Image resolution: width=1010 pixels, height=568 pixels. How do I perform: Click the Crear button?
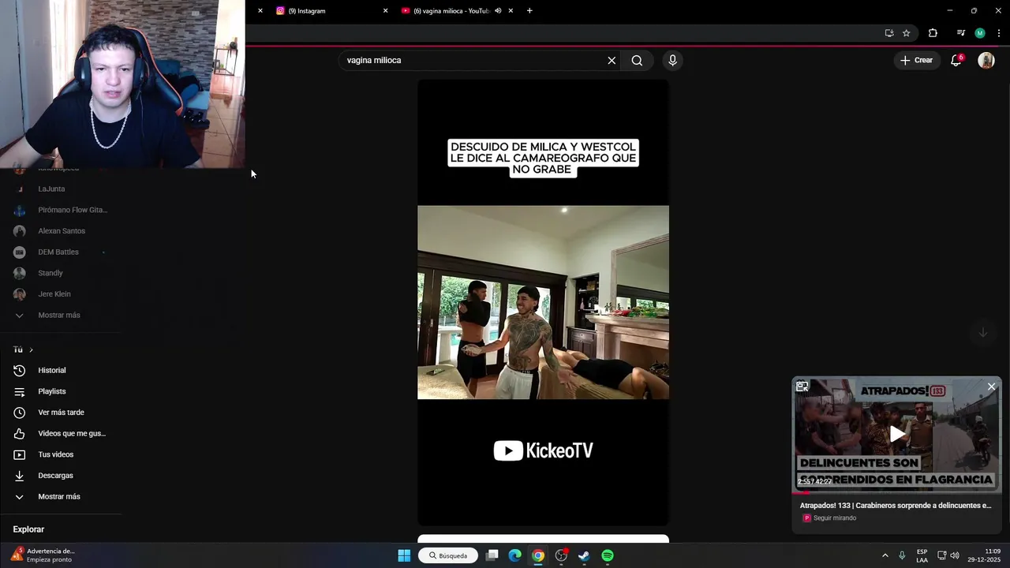[x=916, y=60]
